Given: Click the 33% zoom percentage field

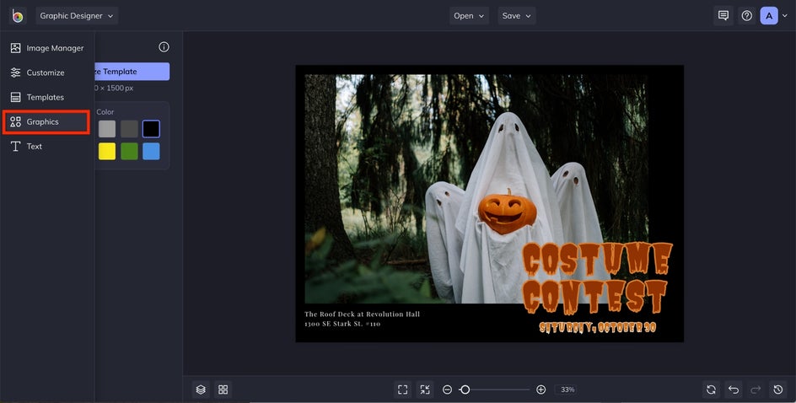Looking at the screenshot, I should tap(567, 390).
